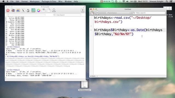This screenshot has height=98, width=175.
Task: Open a new Quartz graphics window
Action: pos(18,10)
